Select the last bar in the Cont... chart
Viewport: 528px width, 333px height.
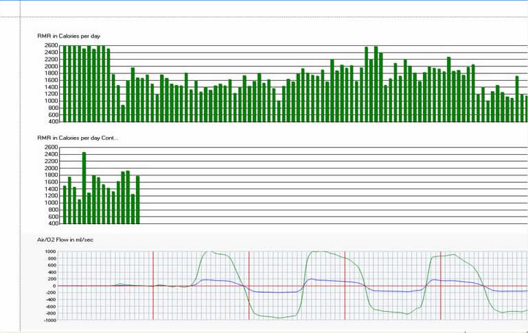138,199
